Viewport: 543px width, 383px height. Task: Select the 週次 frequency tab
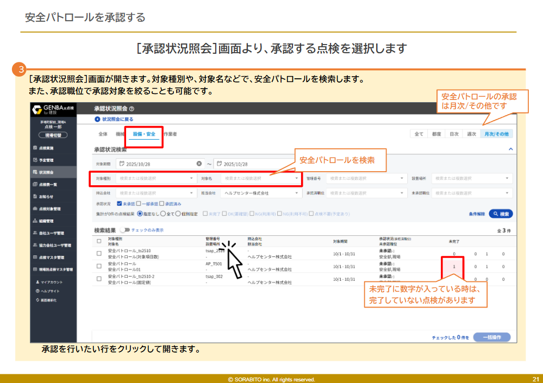coord(471,134)
